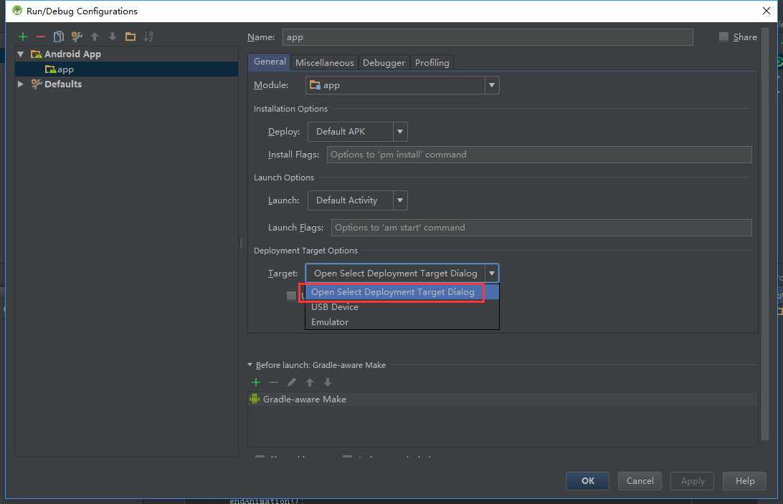
Task: Switch to the Debugger tab
Action: (384, 63)
